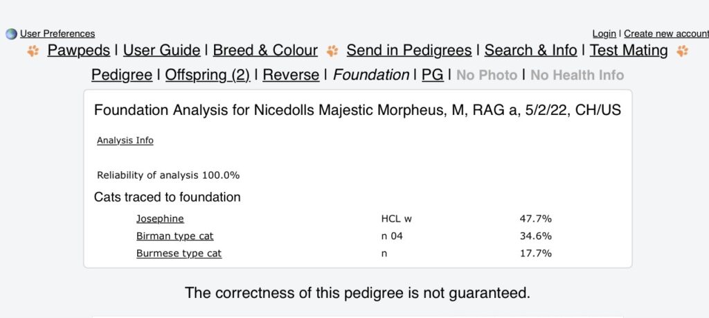This screenshot has height=318, width=709.
Task: Click the globe icon beside User Preferences
Action: click(11, 34)
